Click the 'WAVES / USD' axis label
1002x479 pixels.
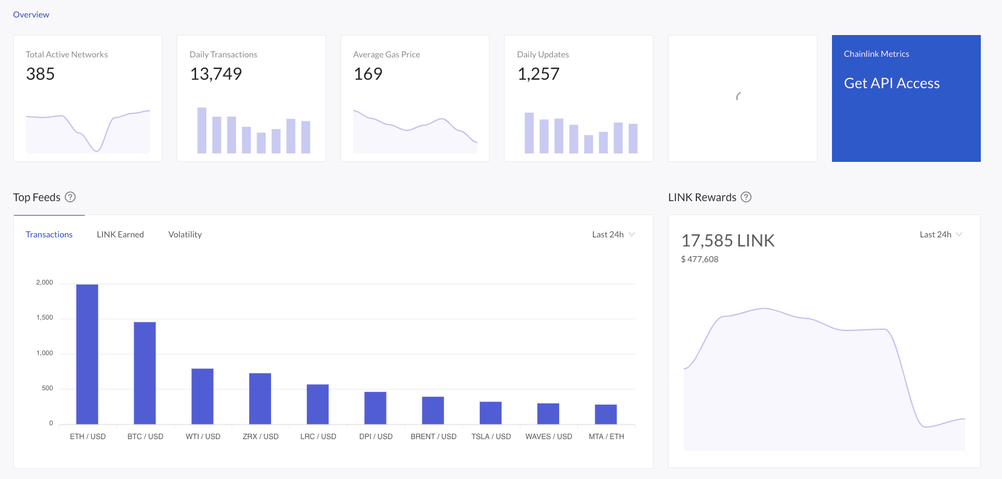(x=549, y=437)
